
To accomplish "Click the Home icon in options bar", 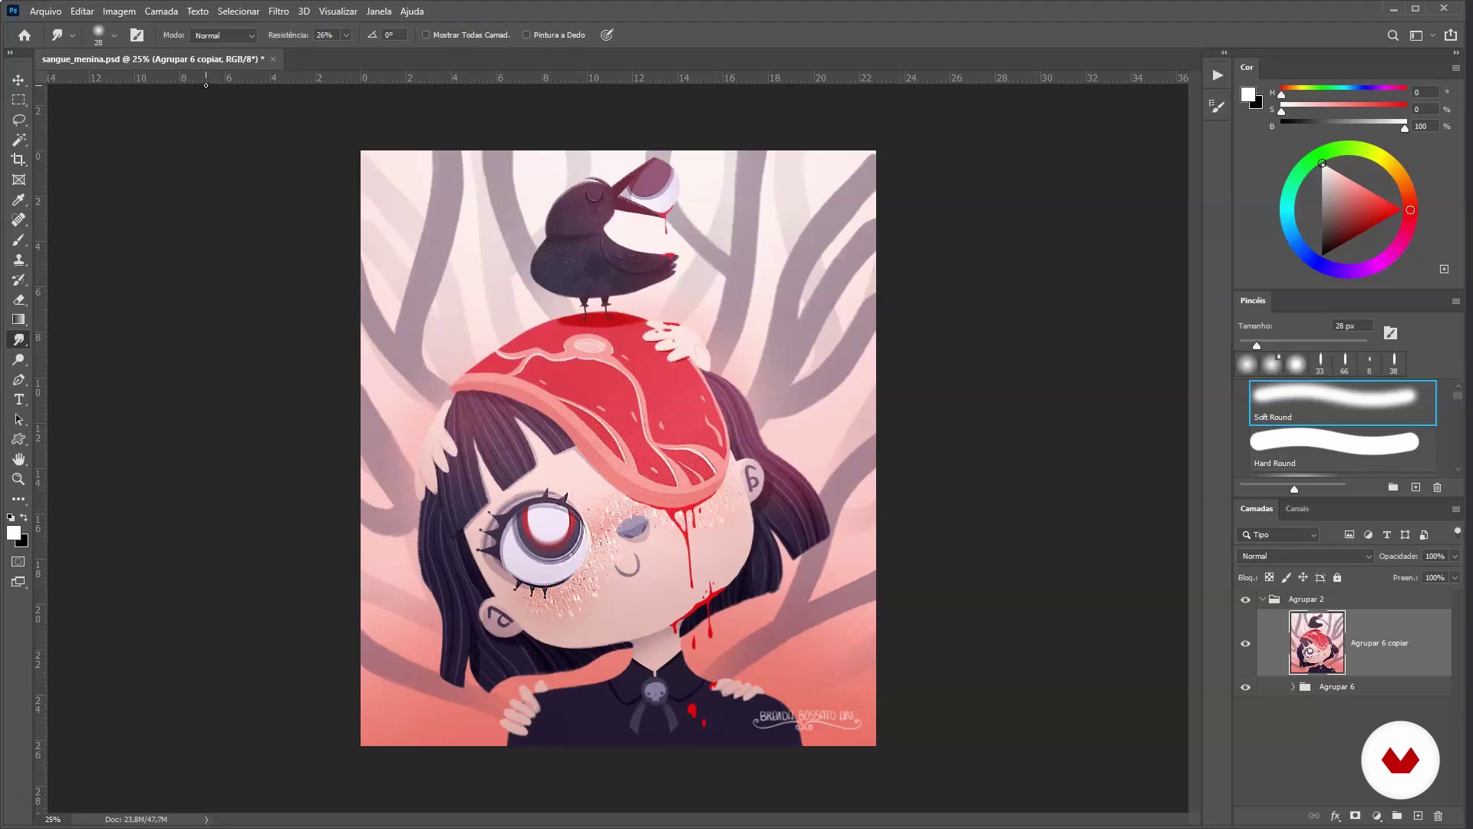I will pyautogui.click(x=25, y=35).
